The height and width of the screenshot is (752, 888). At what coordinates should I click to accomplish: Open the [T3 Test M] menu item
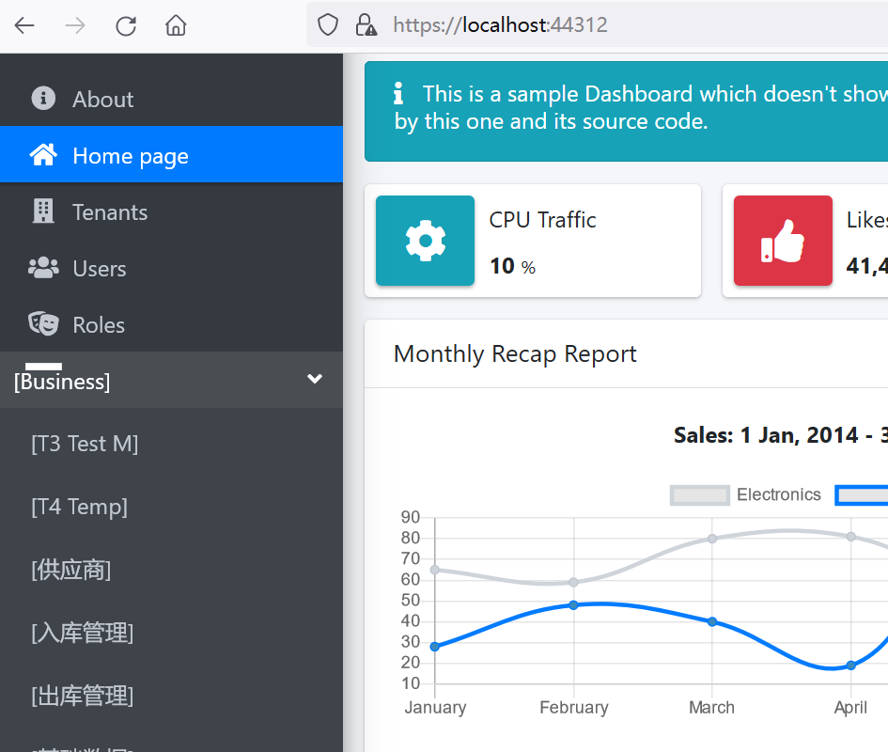pos(85,443)
